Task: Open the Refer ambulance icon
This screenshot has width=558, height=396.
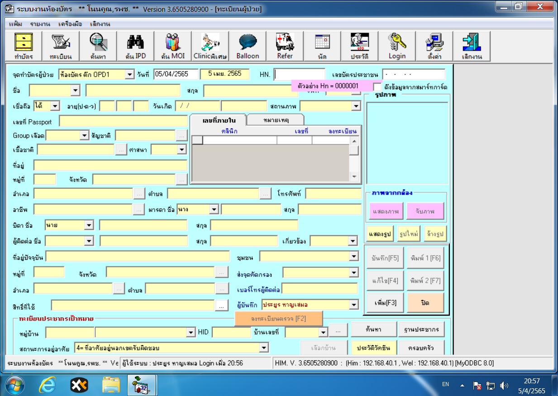Action: coord(284,45)
